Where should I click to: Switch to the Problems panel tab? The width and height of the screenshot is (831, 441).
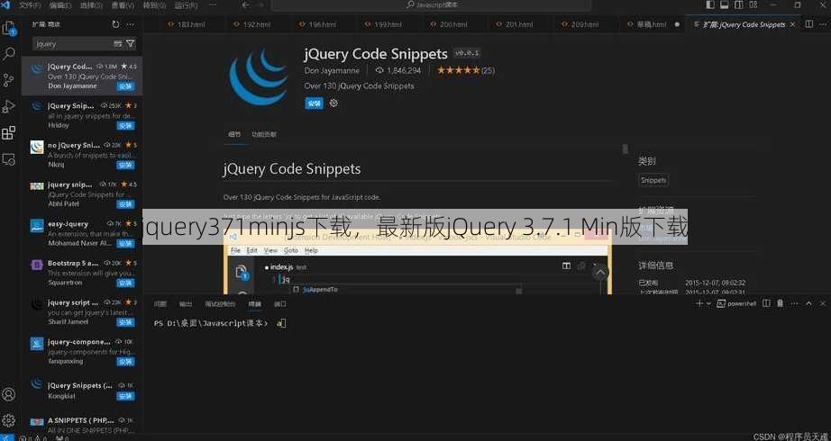click(160, 304)
